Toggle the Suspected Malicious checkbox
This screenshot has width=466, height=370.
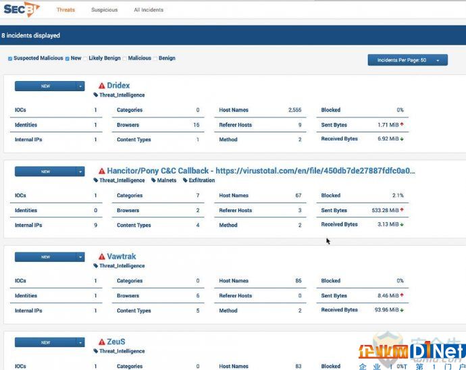[x=10, y=59]
